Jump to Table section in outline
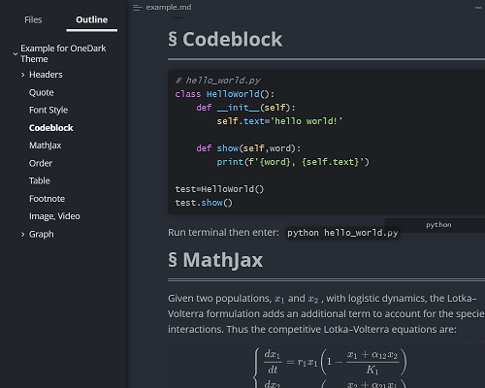 click(40, 180)
